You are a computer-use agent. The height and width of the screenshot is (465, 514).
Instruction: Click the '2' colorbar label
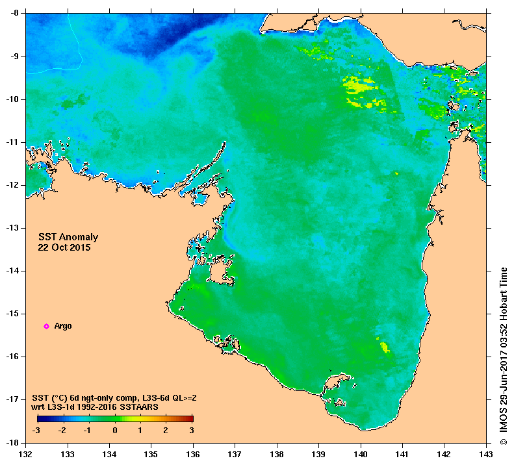click(166, 431)
